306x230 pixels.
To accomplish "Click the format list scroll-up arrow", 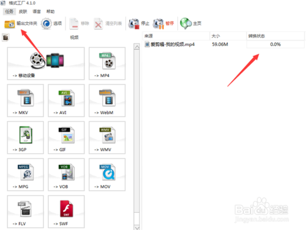I will (x=137, y=47).
